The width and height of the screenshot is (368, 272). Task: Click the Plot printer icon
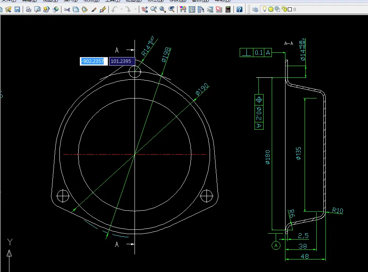coord(29,9)
